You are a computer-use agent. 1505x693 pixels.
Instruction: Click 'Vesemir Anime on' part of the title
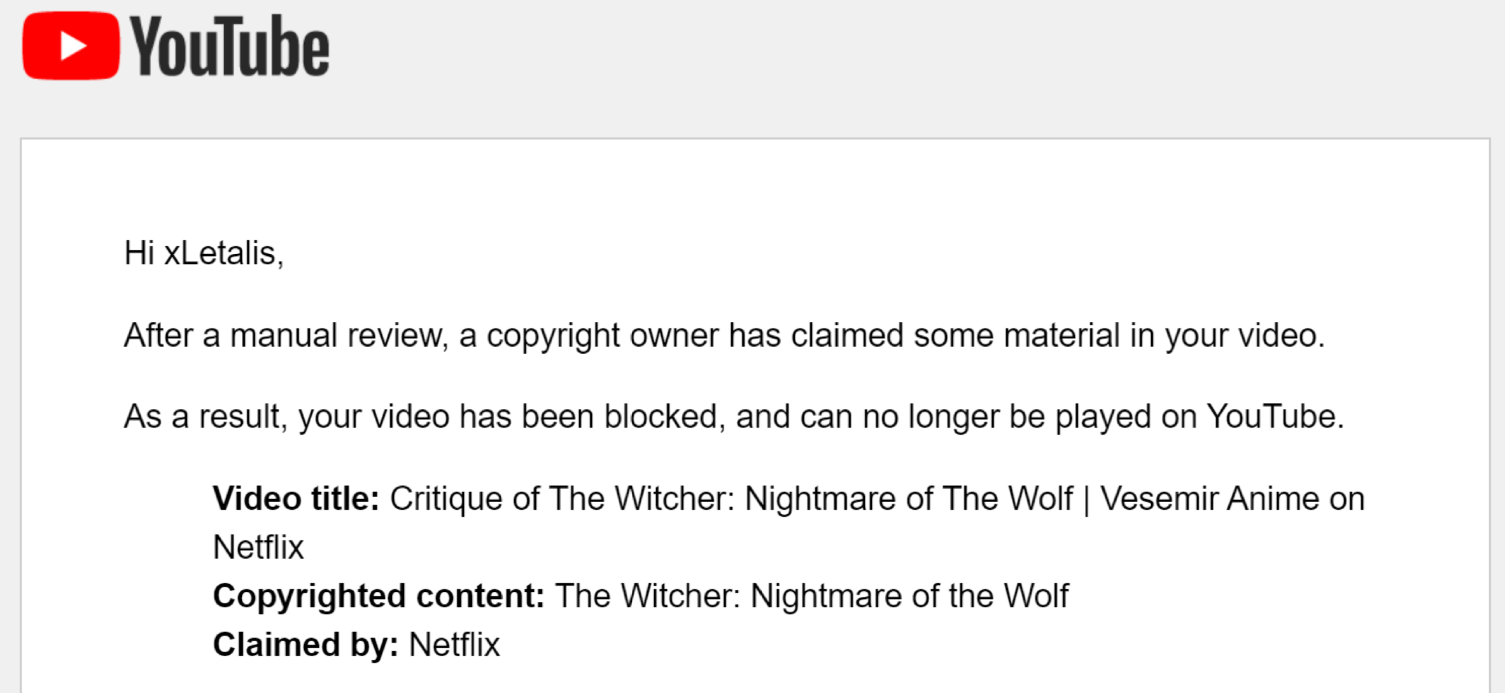click(1233, 498)
